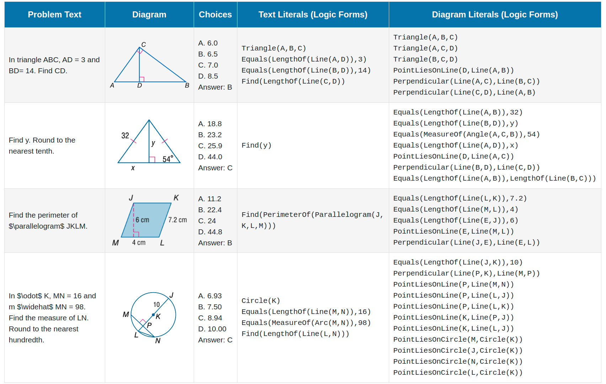
Task: Click choice 'D. 44.0' in second row
Action: (x=210, y=157)
